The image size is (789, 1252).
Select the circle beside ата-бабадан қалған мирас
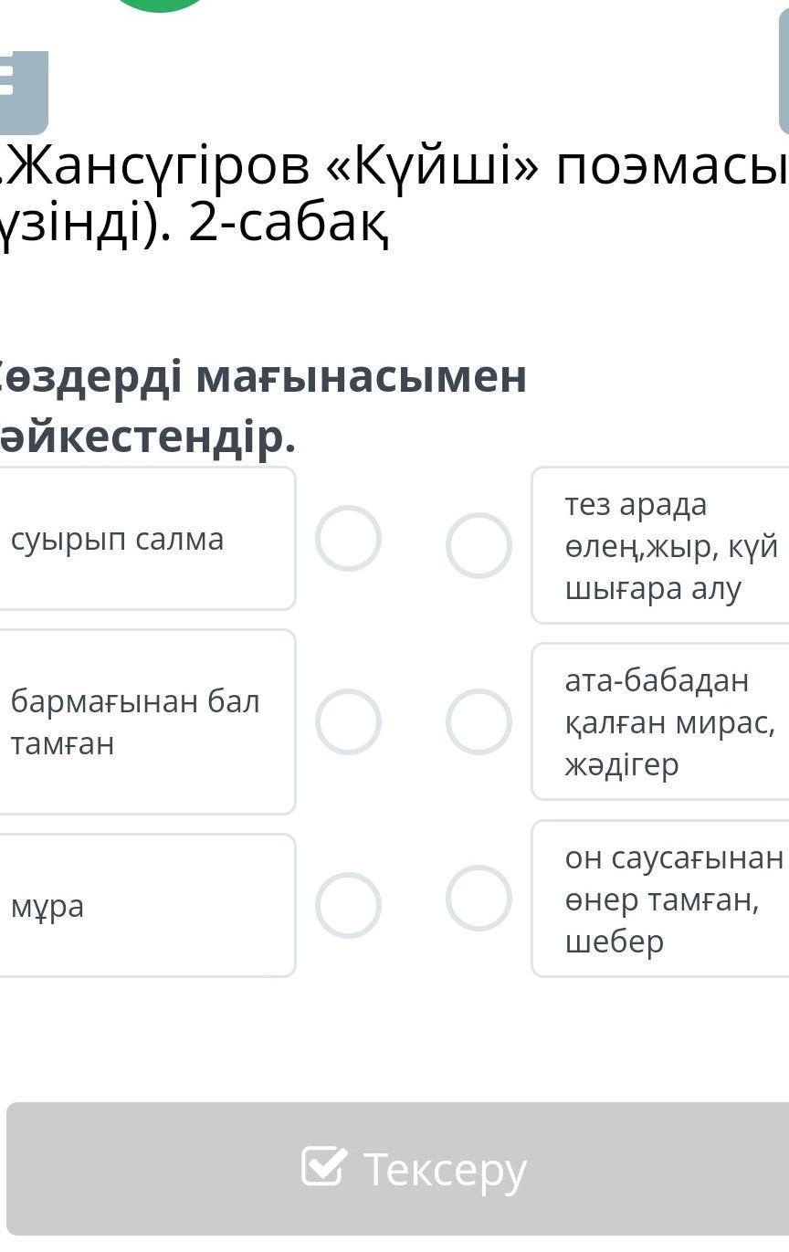(x=479, y=721)
